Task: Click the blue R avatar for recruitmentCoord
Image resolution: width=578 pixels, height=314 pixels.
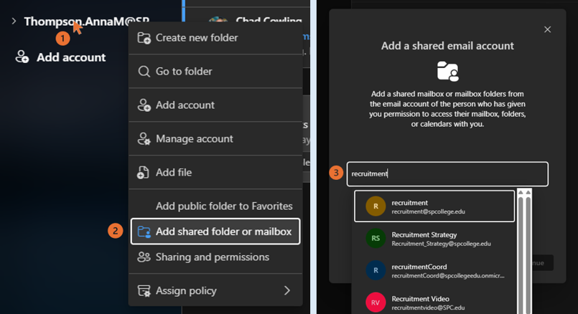Action: click(x=376, y=270)
